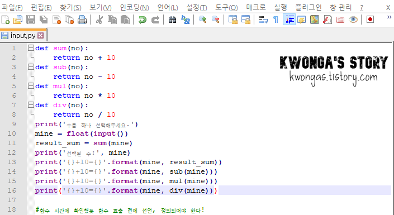Click line number 17 in margin
Viewport: 394px width, 215px height.
(x=12, y=200)
